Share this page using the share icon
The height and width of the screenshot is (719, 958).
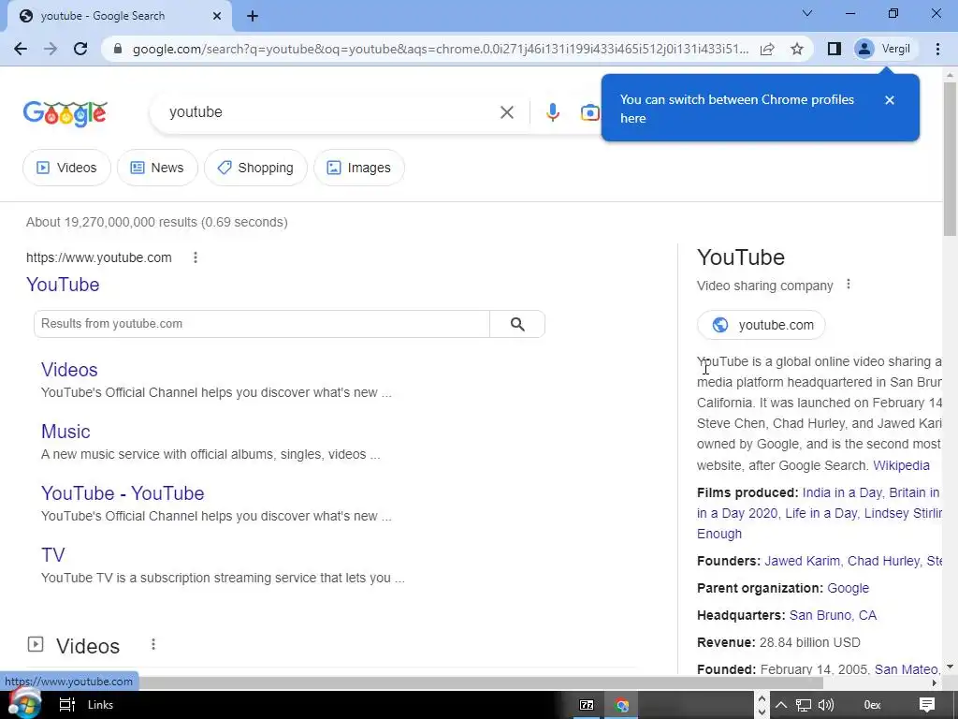[767, 49]
